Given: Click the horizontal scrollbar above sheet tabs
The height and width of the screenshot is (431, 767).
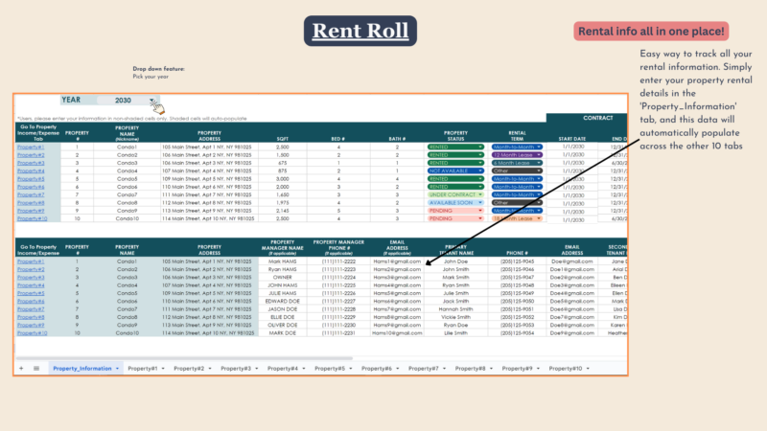Looking at the screenshot, I should point(184,358).
